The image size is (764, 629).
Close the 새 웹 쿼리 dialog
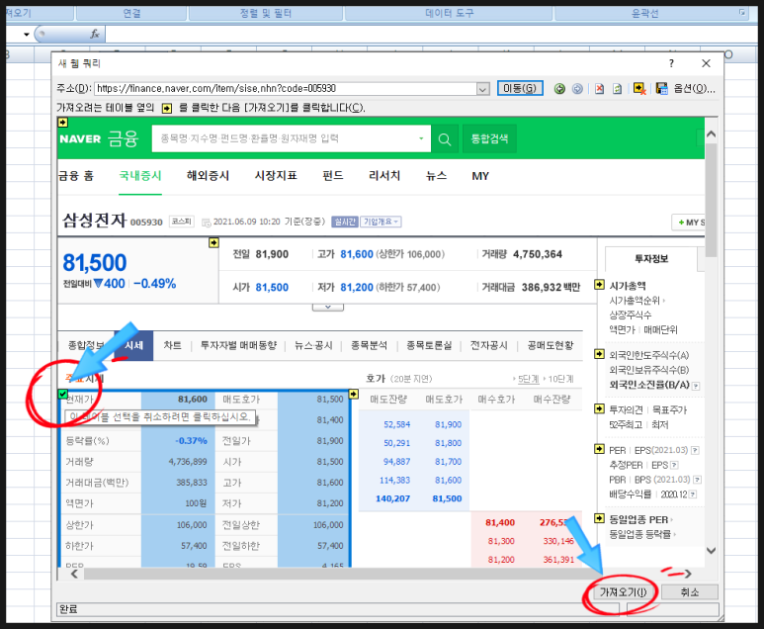706,63
